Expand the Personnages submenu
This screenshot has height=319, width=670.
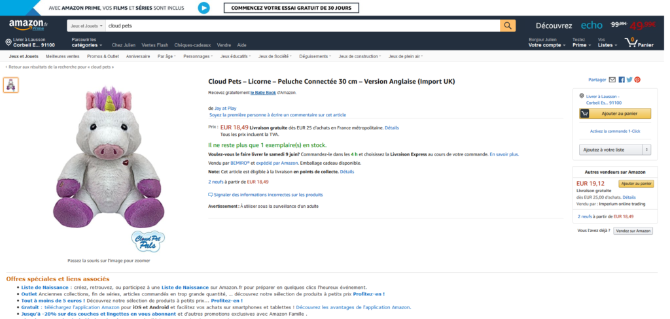[x=198, y=56]
